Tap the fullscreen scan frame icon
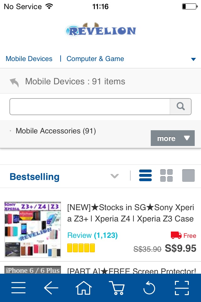201x302 pixels. coord(182,288)
